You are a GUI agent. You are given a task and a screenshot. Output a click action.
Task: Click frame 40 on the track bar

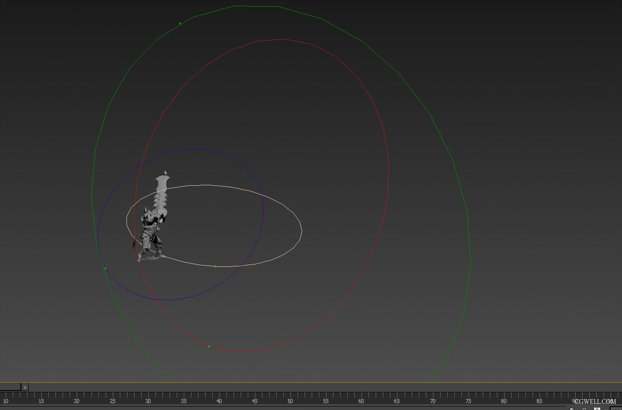coord(219,401)
